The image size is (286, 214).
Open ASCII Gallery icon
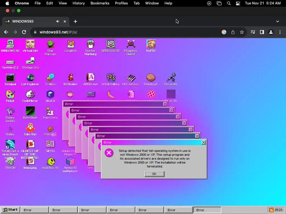point(111,80)
